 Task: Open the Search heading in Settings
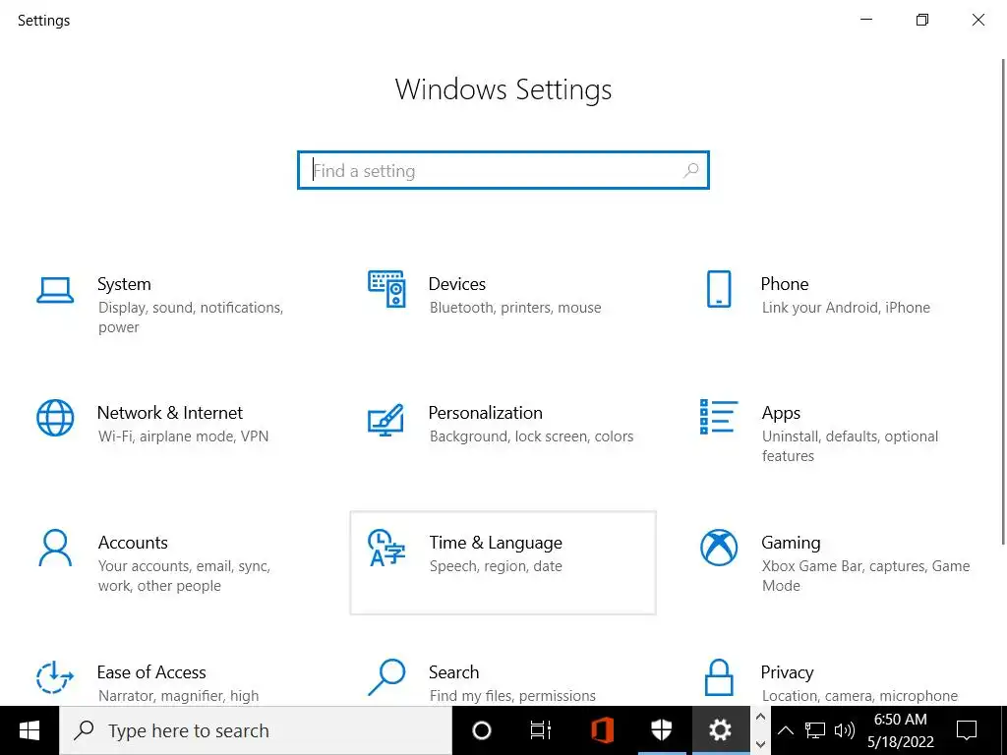pos(453,672)
